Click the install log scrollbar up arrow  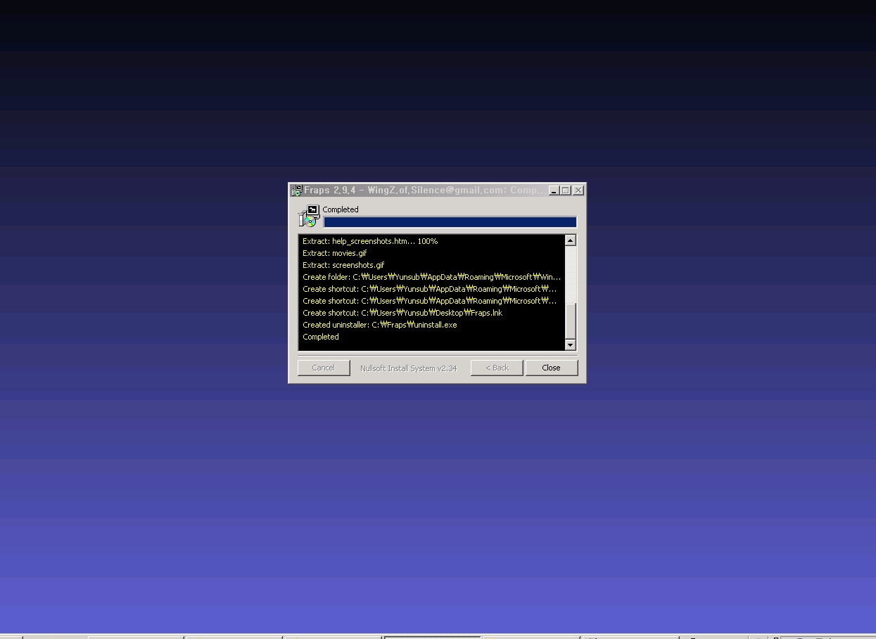pos(571,240)
